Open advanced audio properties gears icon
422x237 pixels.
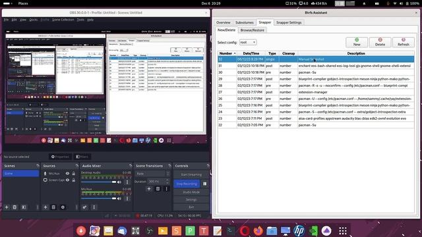84,207
